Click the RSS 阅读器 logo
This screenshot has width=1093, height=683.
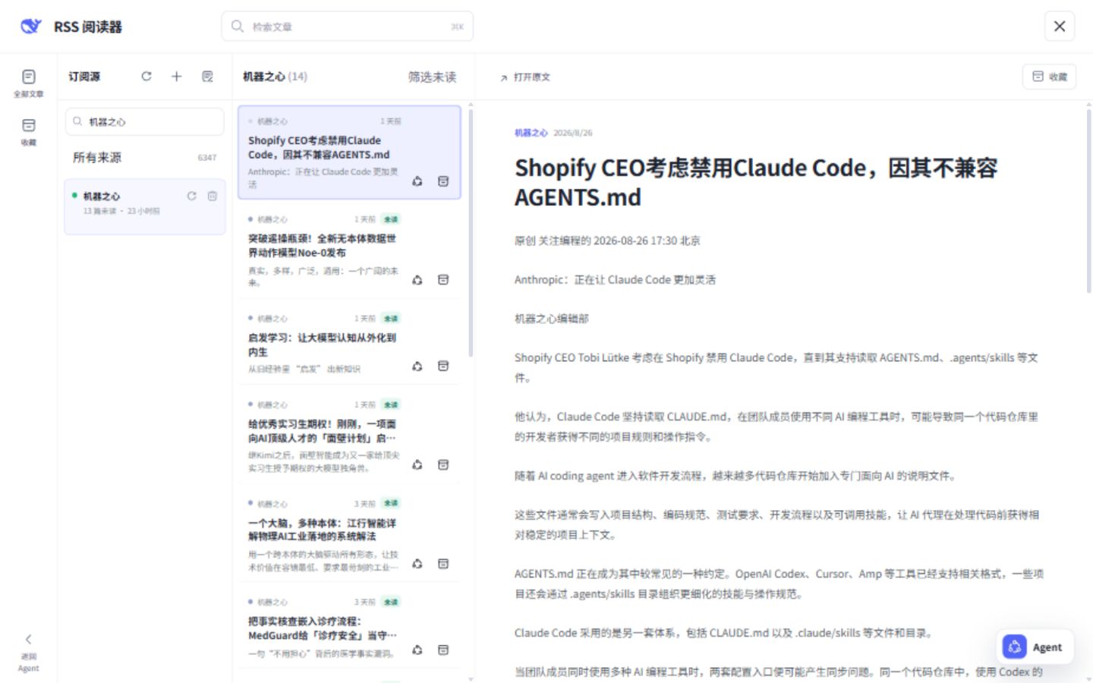tap(30, 27)
